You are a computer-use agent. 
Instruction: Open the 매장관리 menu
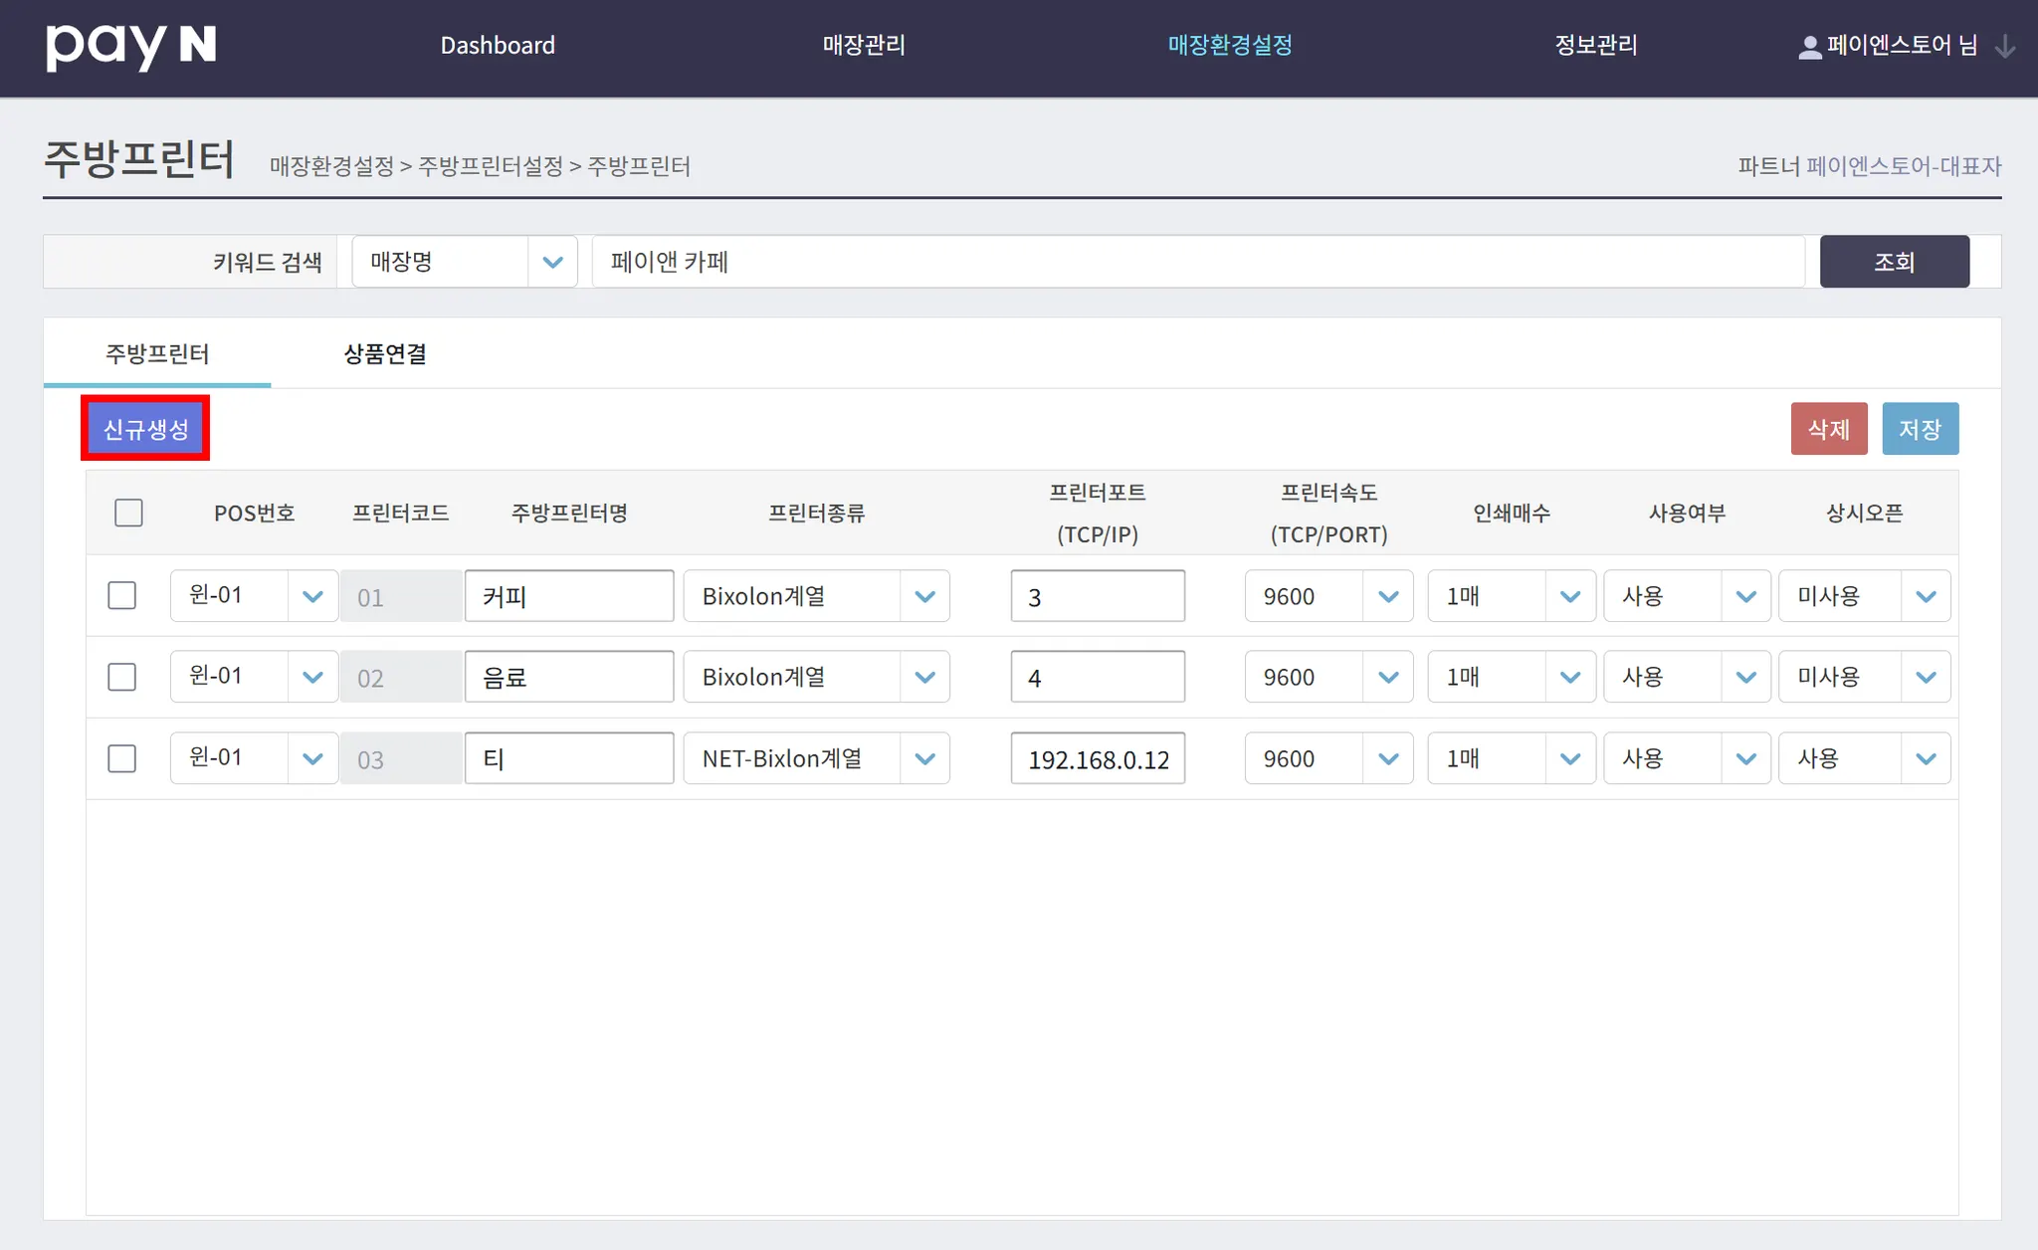pos(863,46)
